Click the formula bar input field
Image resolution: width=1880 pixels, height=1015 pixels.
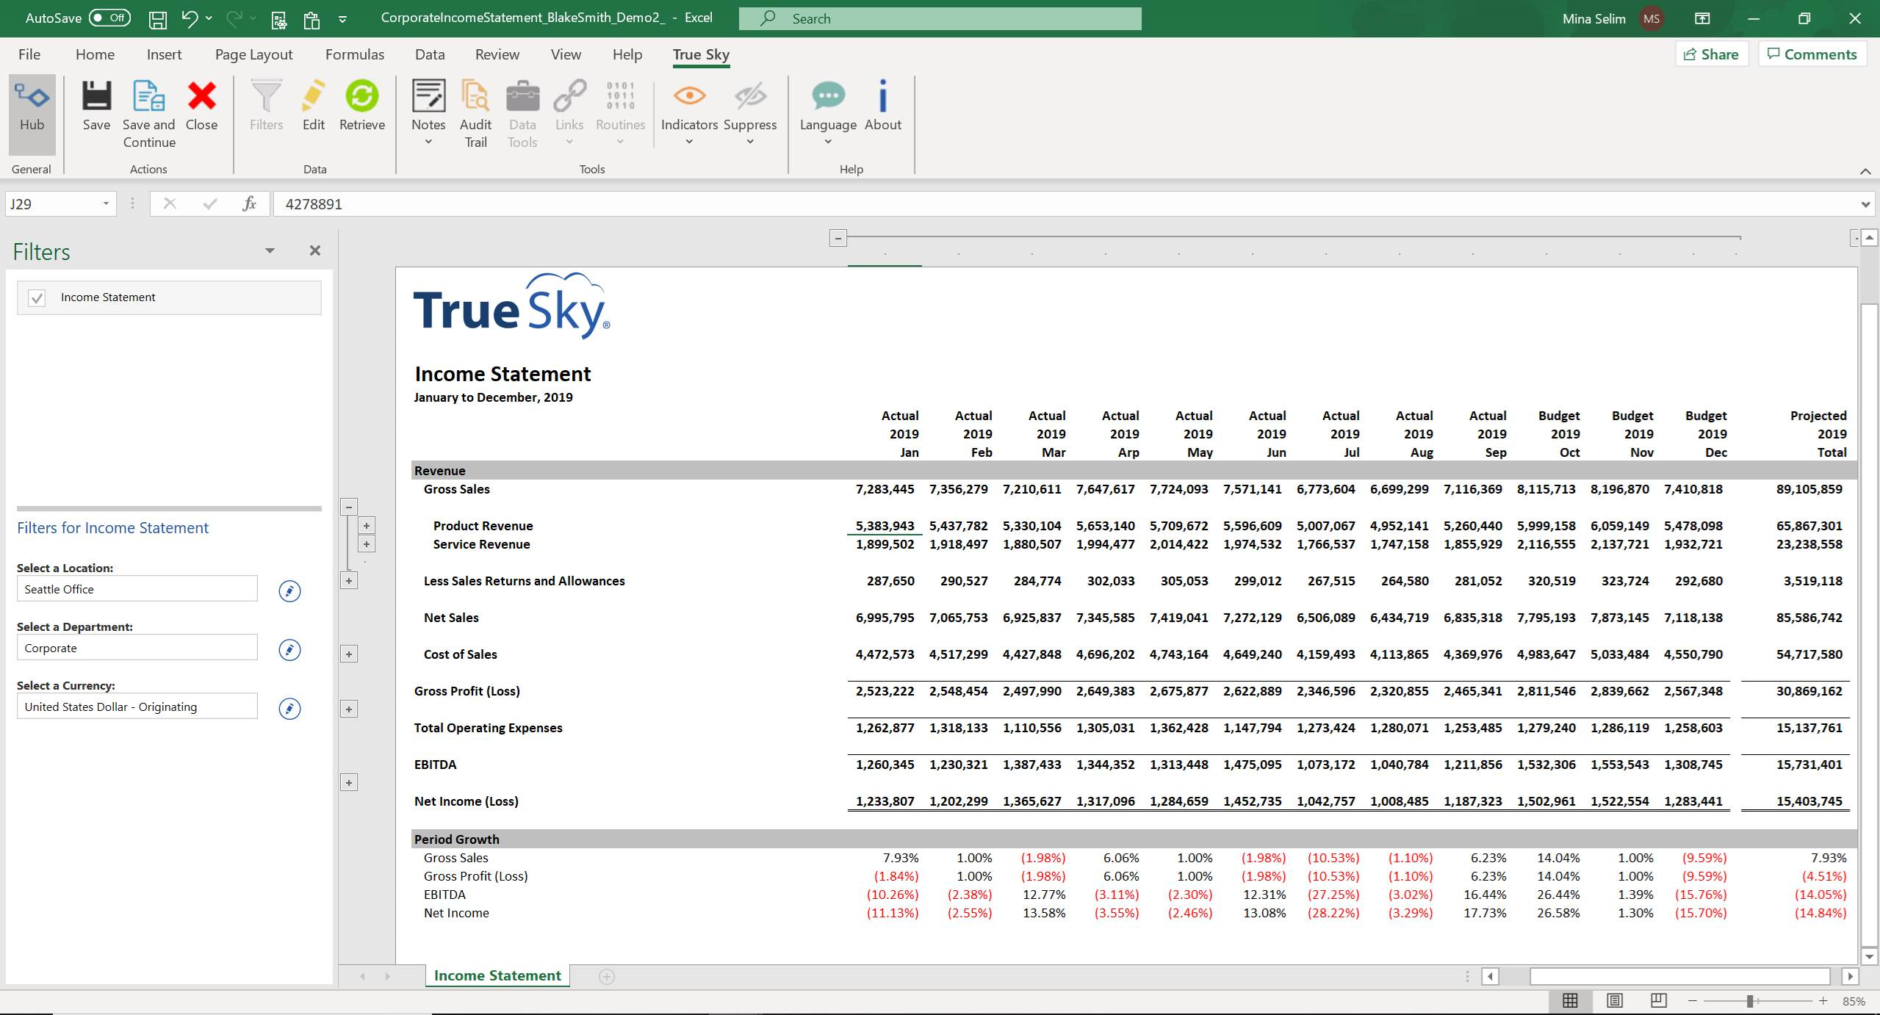coord(661,203)
